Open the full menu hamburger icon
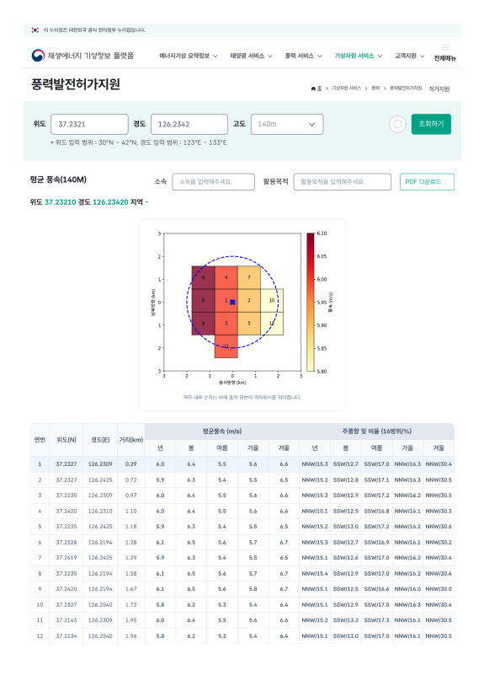This screenshot has width=484, height=686. click(444, 47)
